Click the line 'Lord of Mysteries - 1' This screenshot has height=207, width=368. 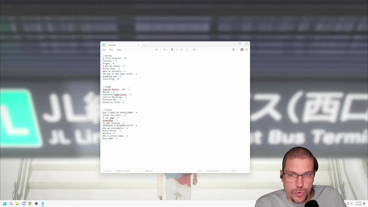[115, 97]
